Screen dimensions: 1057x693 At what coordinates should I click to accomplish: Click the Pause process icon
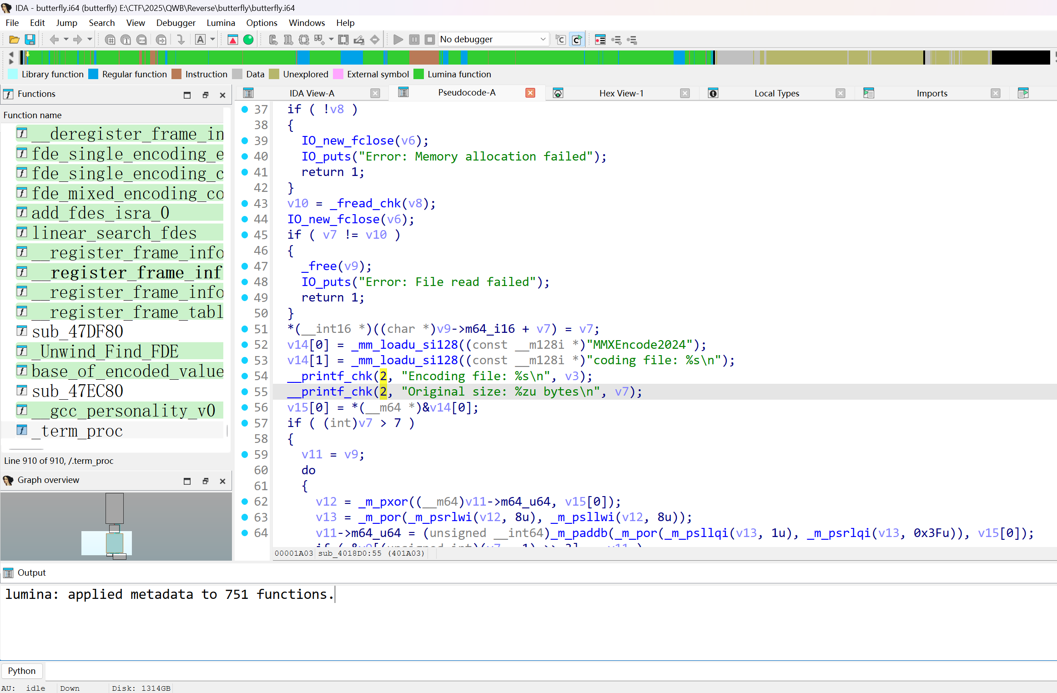[414, 40]
